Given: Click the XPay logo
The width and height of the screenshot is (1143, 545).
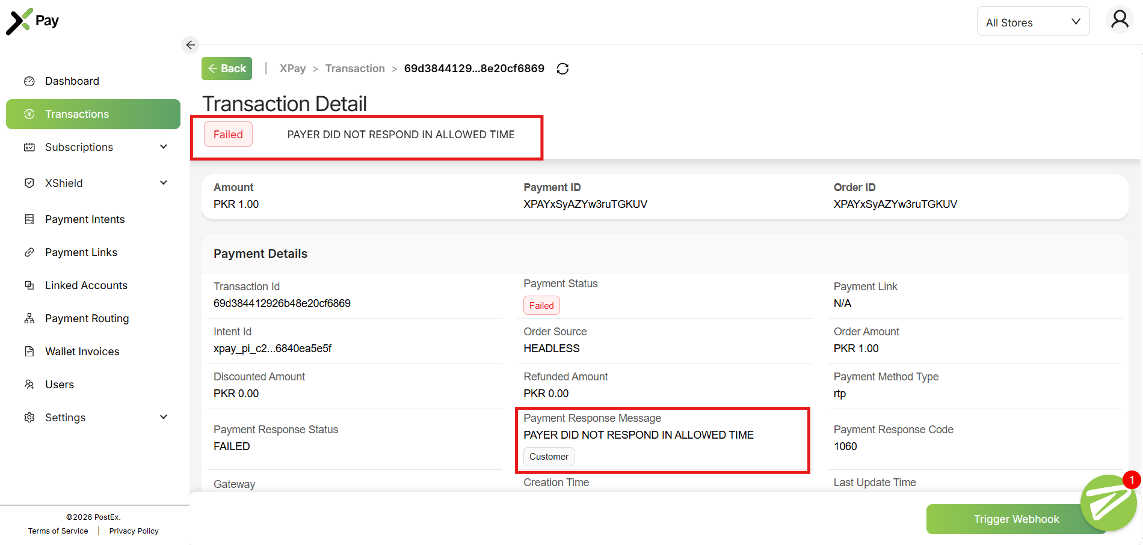Looking at the screenshot, I should [32, 21].
